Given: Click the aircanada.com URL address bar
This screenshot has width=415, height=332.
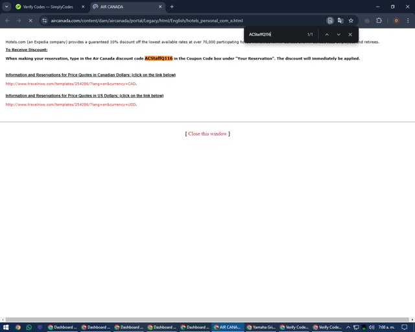Looking at the screenshot, I should click(x=147, y=21).
